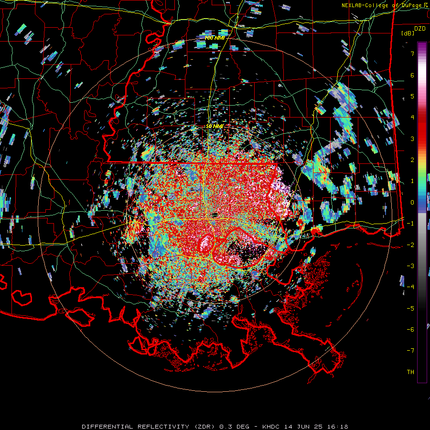Click the black radar site dot at the center
This screenshot has height=430, width=430.
click(x=215, y=215)
